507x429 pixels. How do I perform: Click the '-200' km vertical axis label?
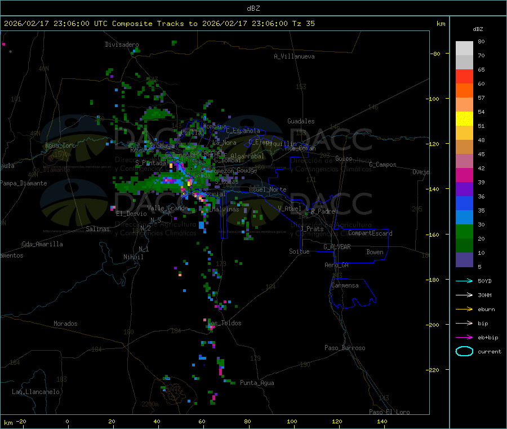tap(434, 325)
